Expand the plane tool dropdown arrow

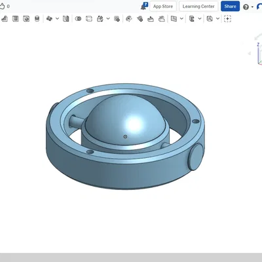[x=181, y=18]
